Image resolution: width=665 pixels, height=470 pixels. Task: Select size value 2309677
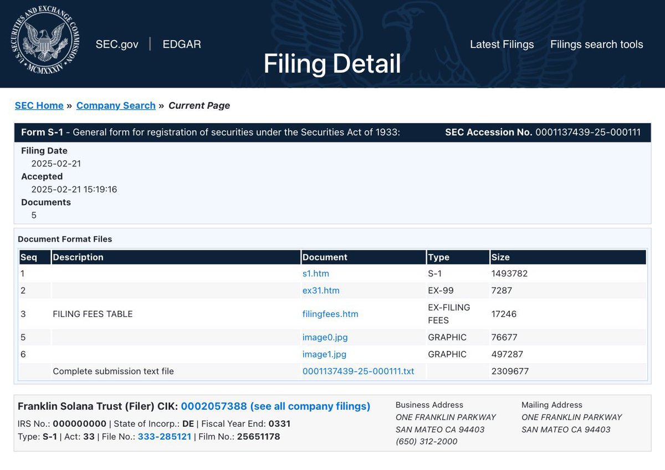click(510, 371)
